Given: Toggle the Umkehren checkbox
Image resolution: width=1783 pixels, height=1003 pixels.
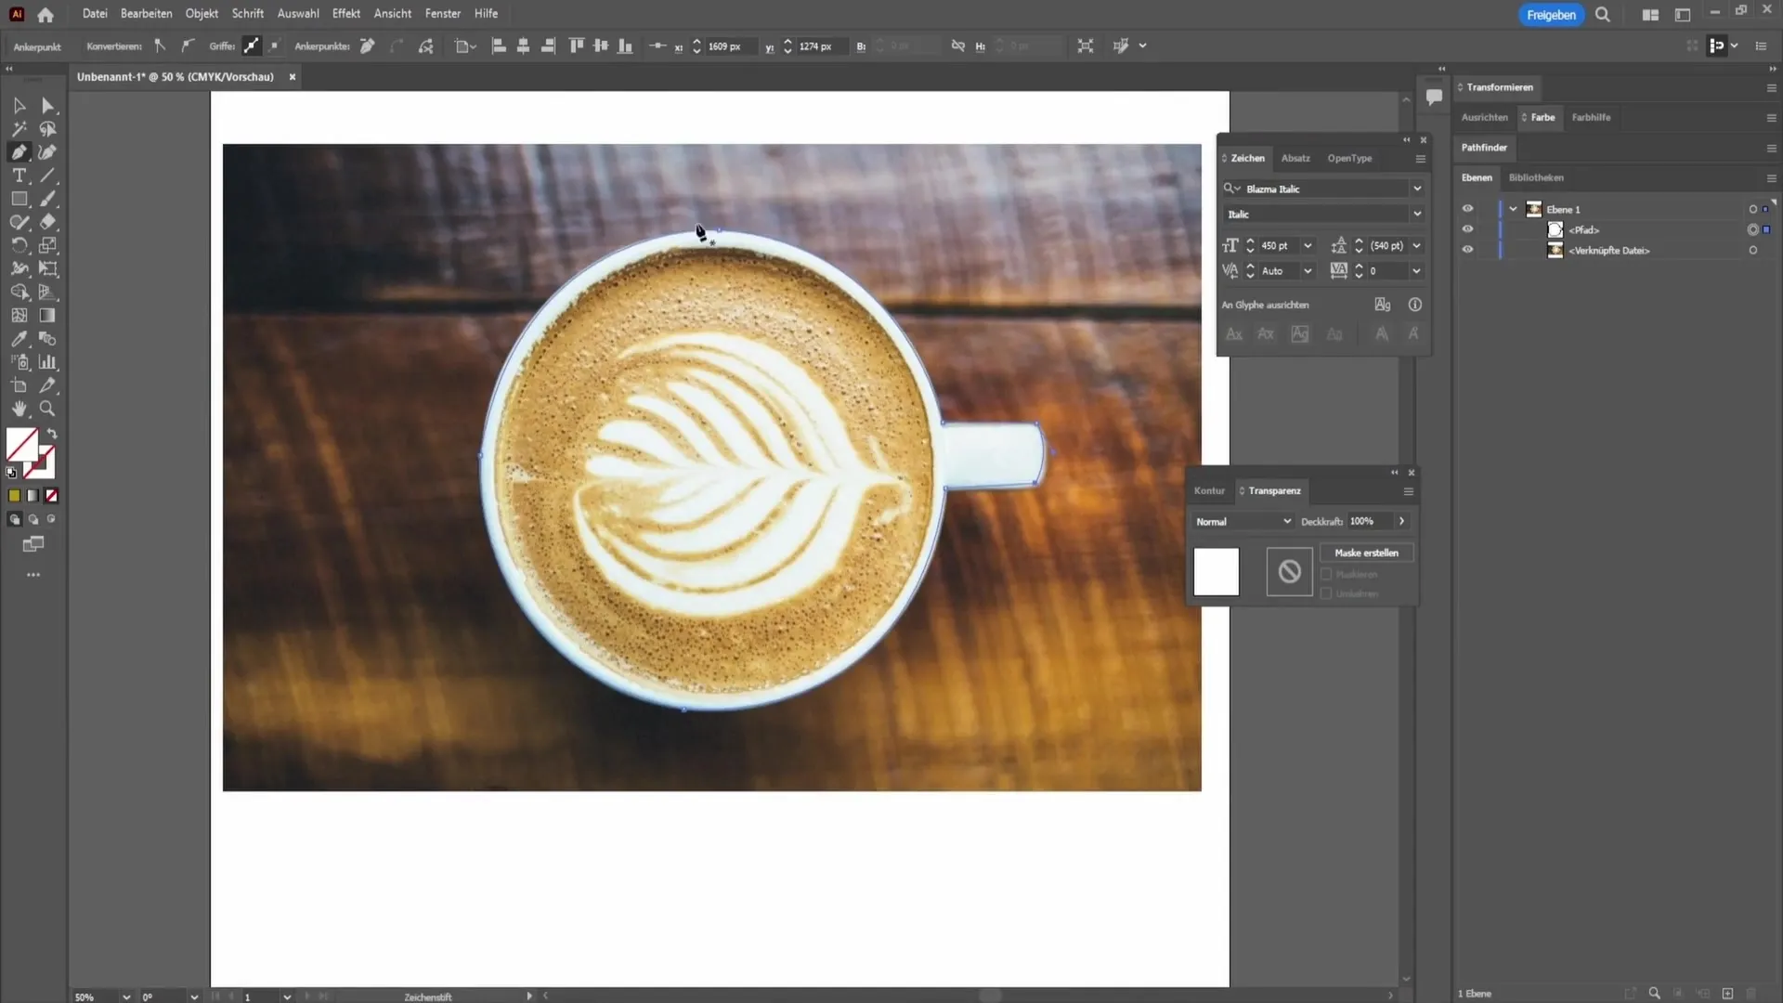Looking at the screenshot, I should [1326, 593].
